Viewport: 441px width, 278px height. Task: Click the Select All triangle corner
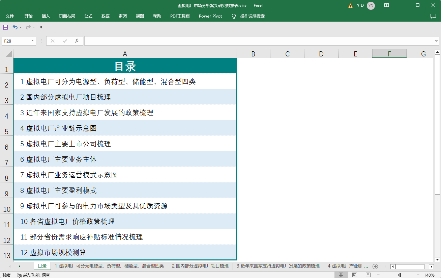tap(9, 54)
